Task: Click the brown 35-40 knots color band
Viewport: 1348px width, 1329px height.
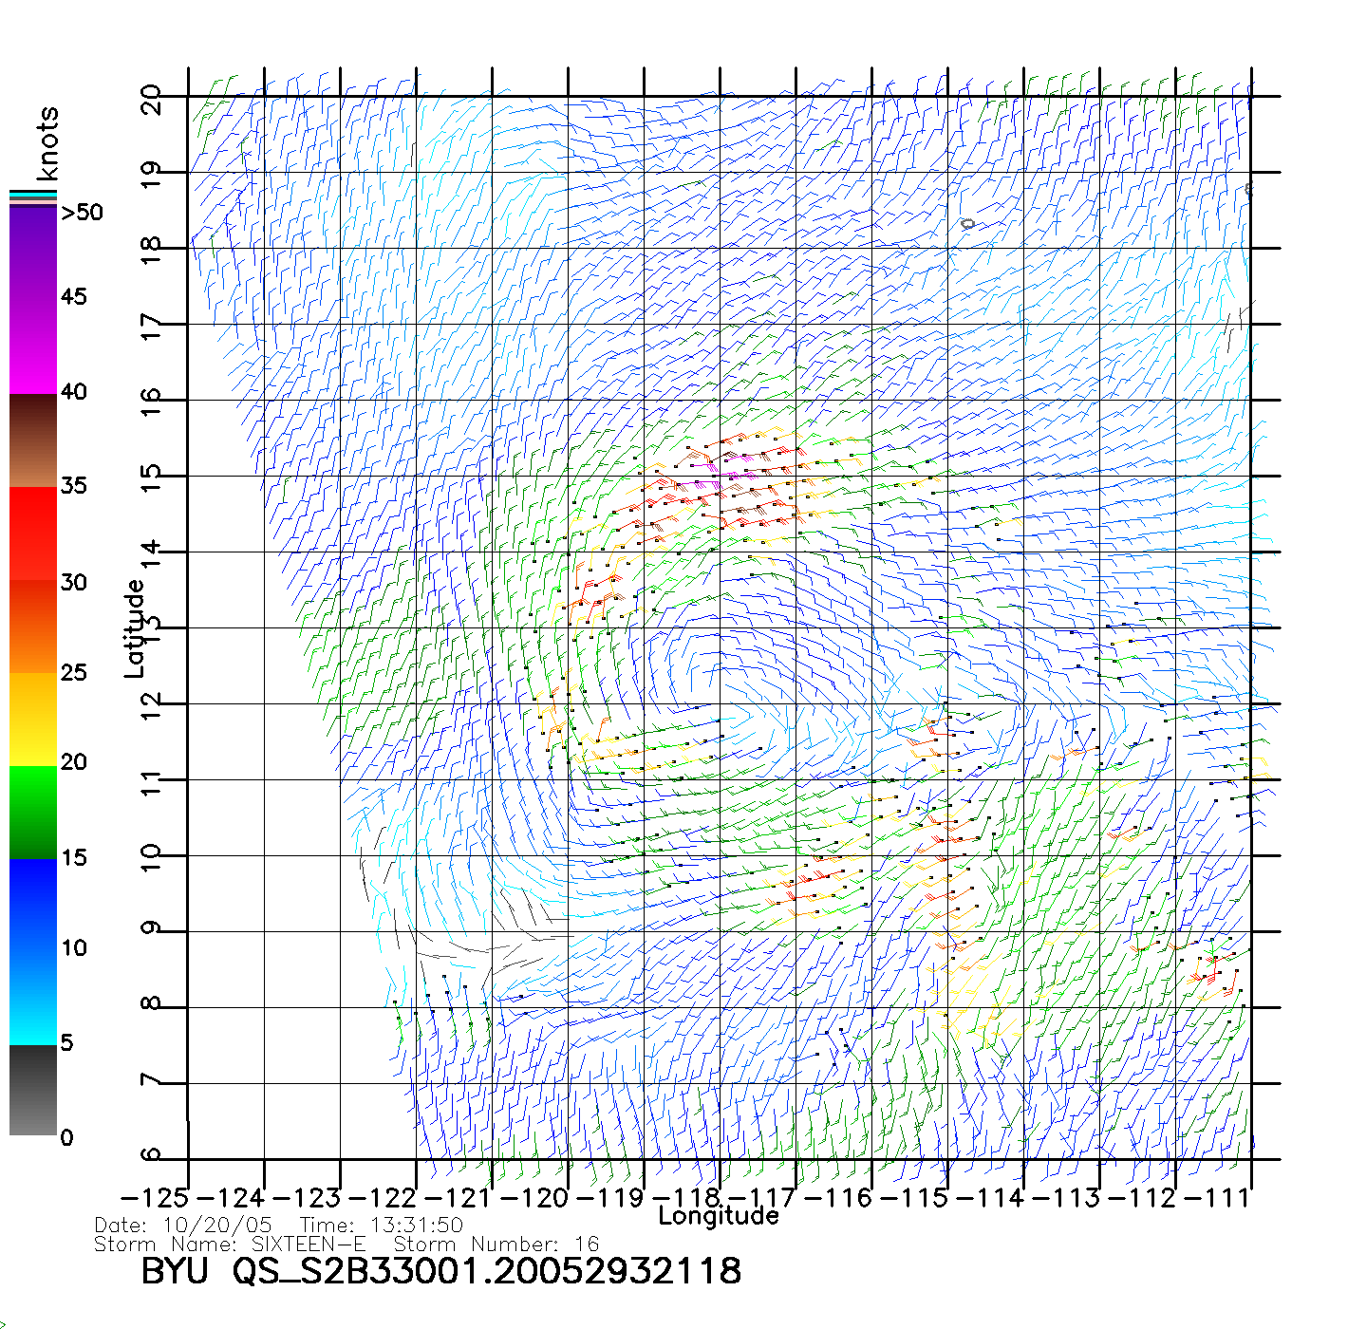Action: click(x=33, y=441)
